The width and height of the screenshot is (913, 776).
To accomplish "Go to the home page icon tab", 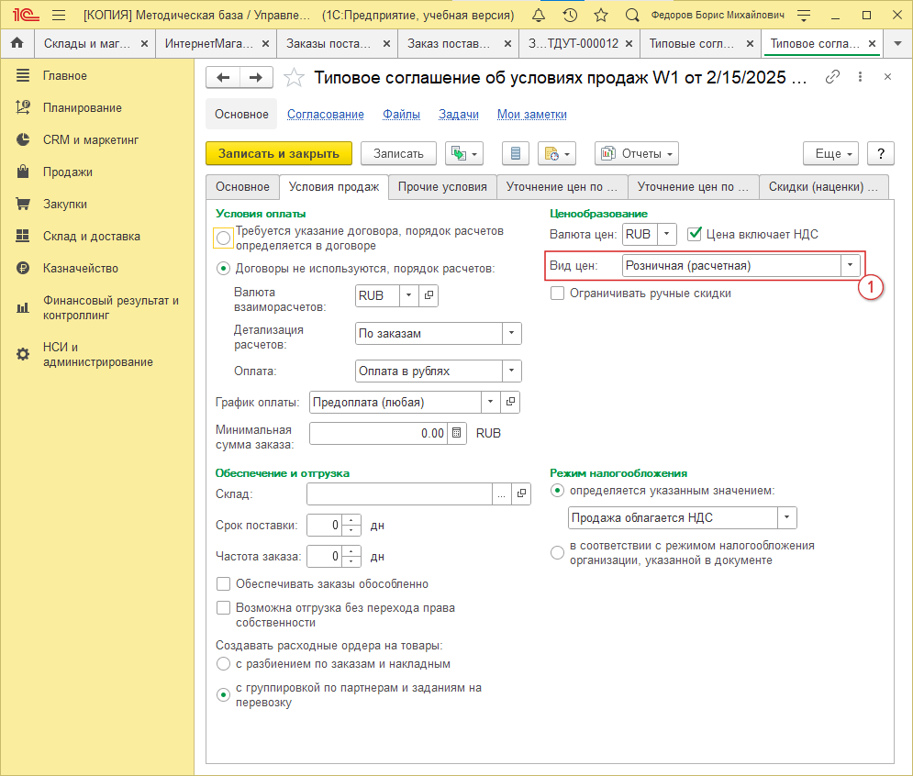I will point(17,43).
